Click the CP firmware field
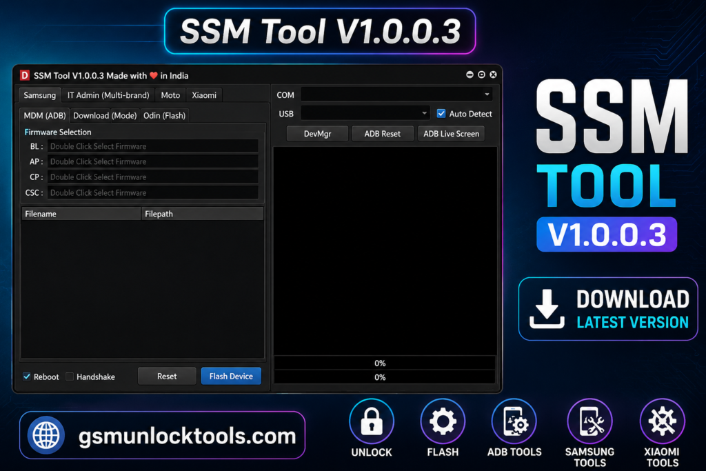The height and width of the screenshot is (471, 706). click(152, 177)
